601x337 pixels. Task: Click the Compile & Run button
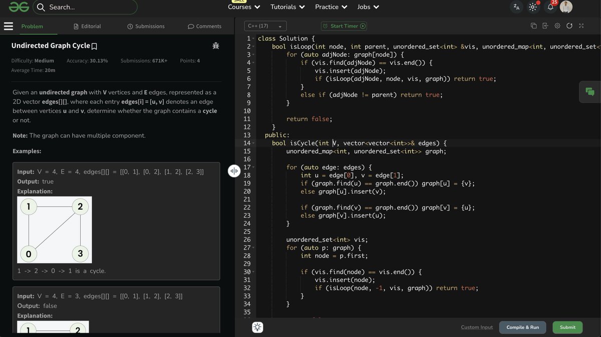coord(523,327)
